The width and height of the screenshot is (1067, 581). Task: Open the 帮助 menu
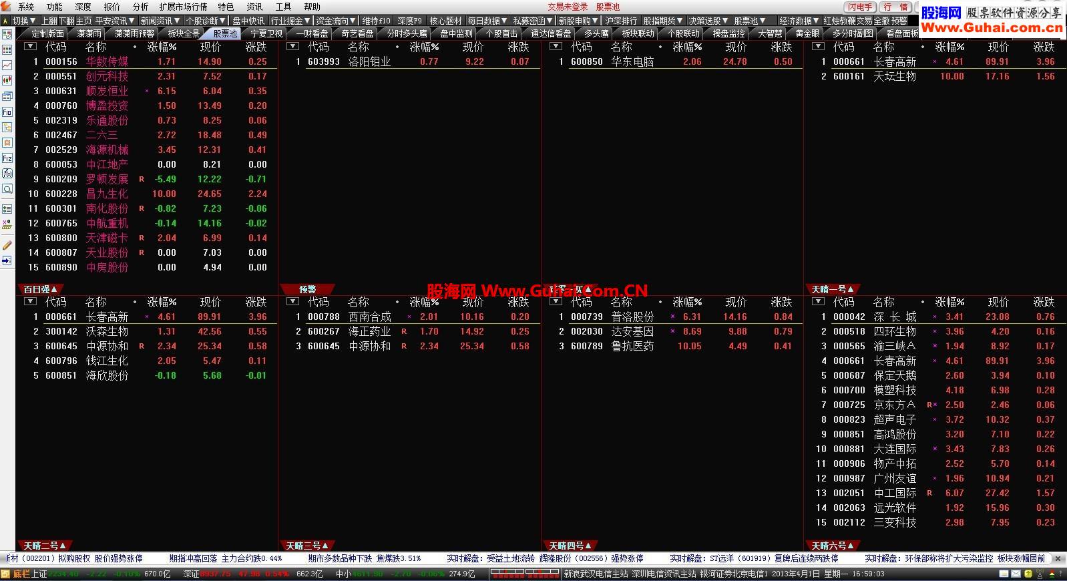point(312,7)
